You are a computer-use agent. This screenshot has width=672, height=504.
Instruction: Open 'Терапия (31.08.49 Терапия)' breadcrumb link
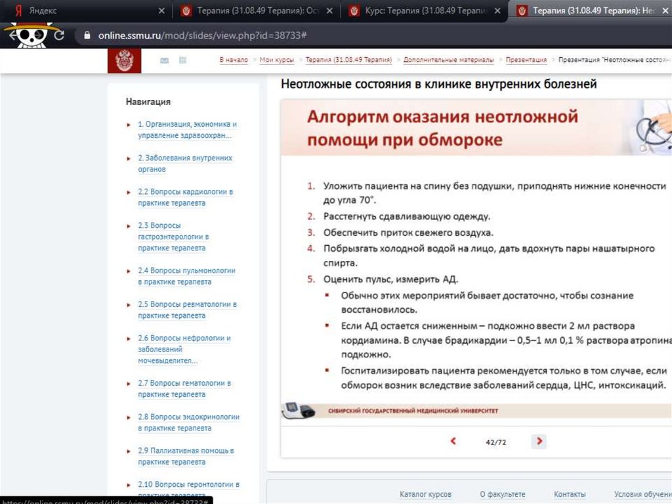(x=348, y=60)
